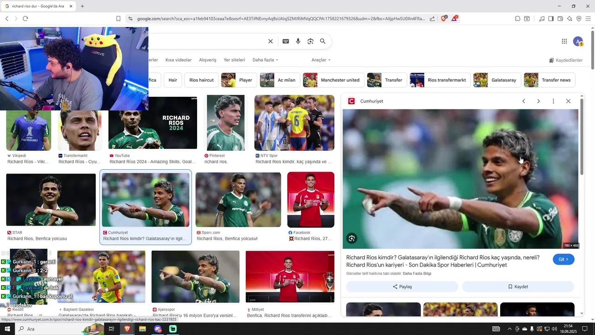The width and height of the screenshot is (595, 335).
Task: Open Brave Rewards triangle icon
Action: (x=455, y=19)
